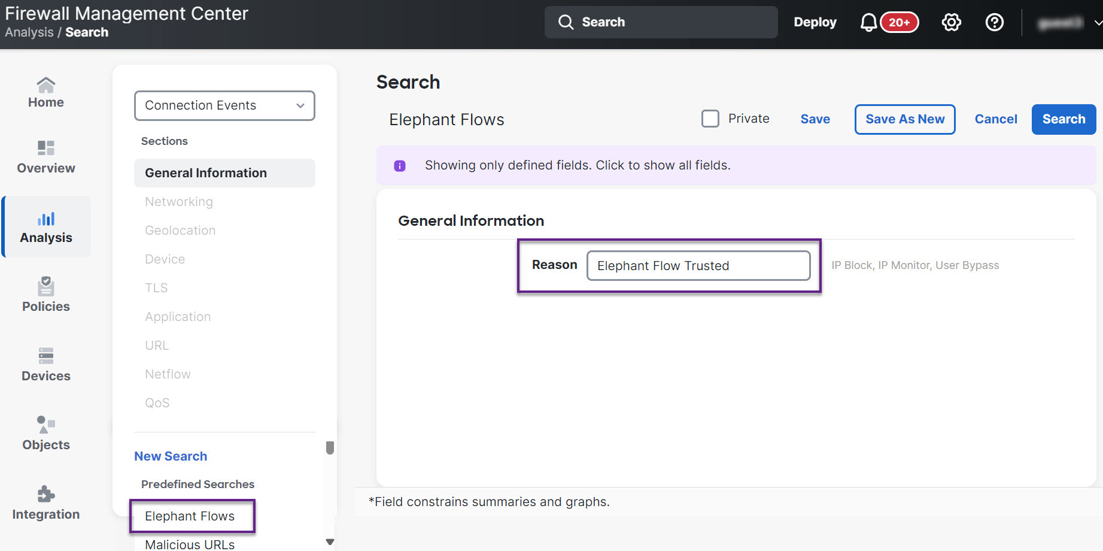Select the Geolocation section
The width and height of the screenshot is (1103, 551).
180,231
